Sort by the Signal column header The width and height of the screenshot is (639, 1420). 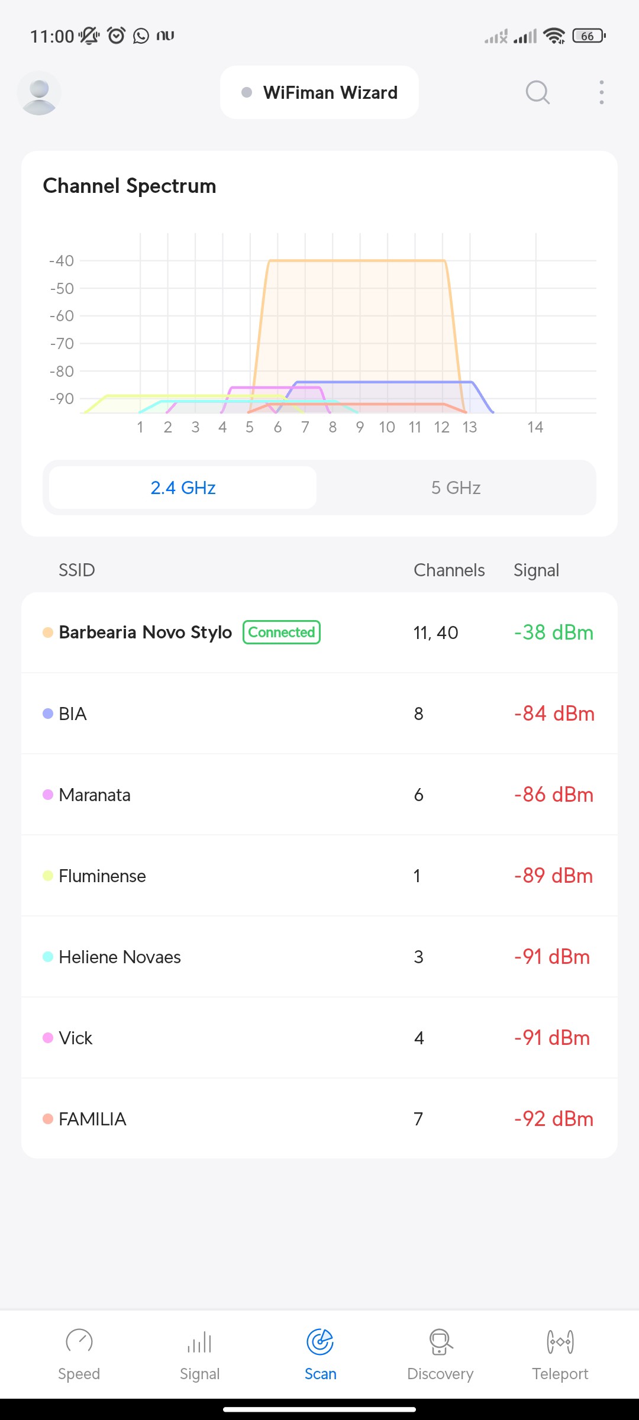point(536,570)
